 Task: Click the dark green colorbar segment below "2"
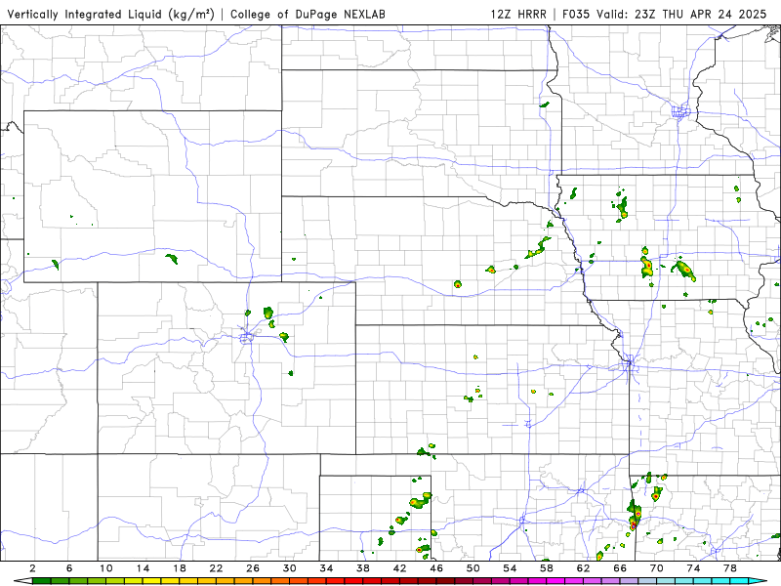tap(42, 581)
